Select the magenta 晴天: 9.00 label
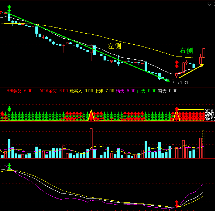215x211 pixels. [125, 91]
